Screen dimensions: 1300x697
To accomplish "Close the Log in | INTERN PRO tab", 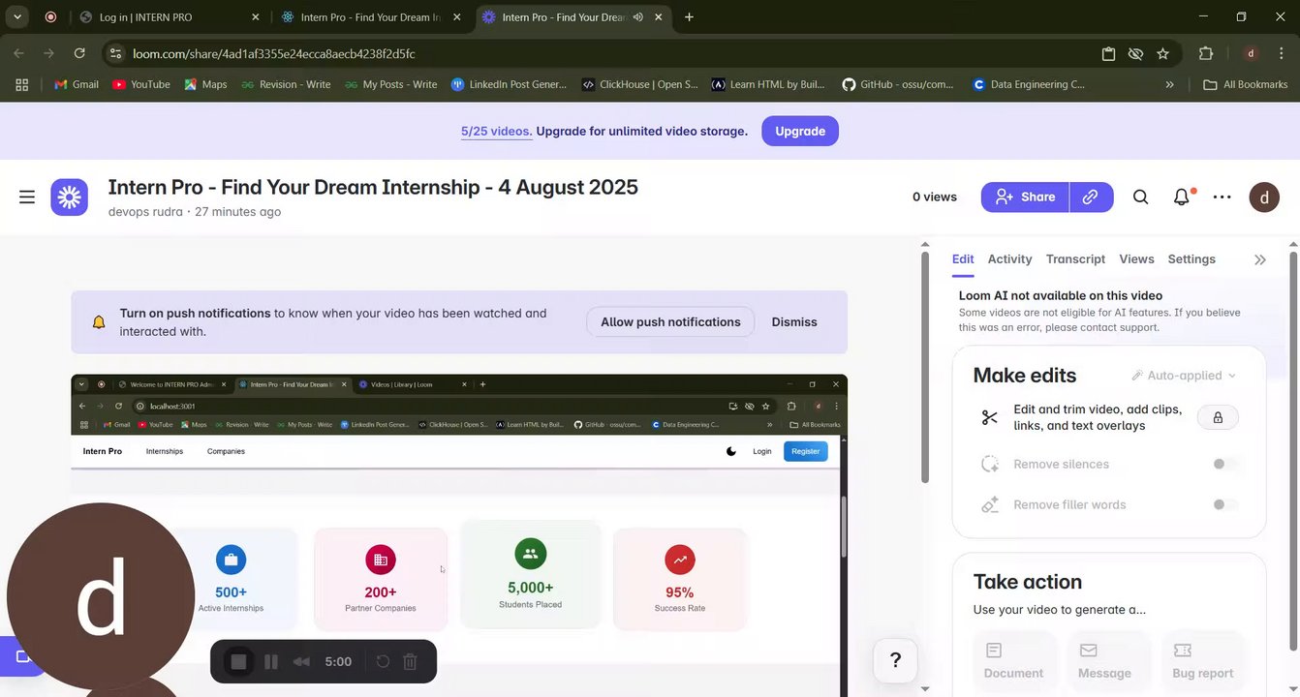I will click(256, 17).
